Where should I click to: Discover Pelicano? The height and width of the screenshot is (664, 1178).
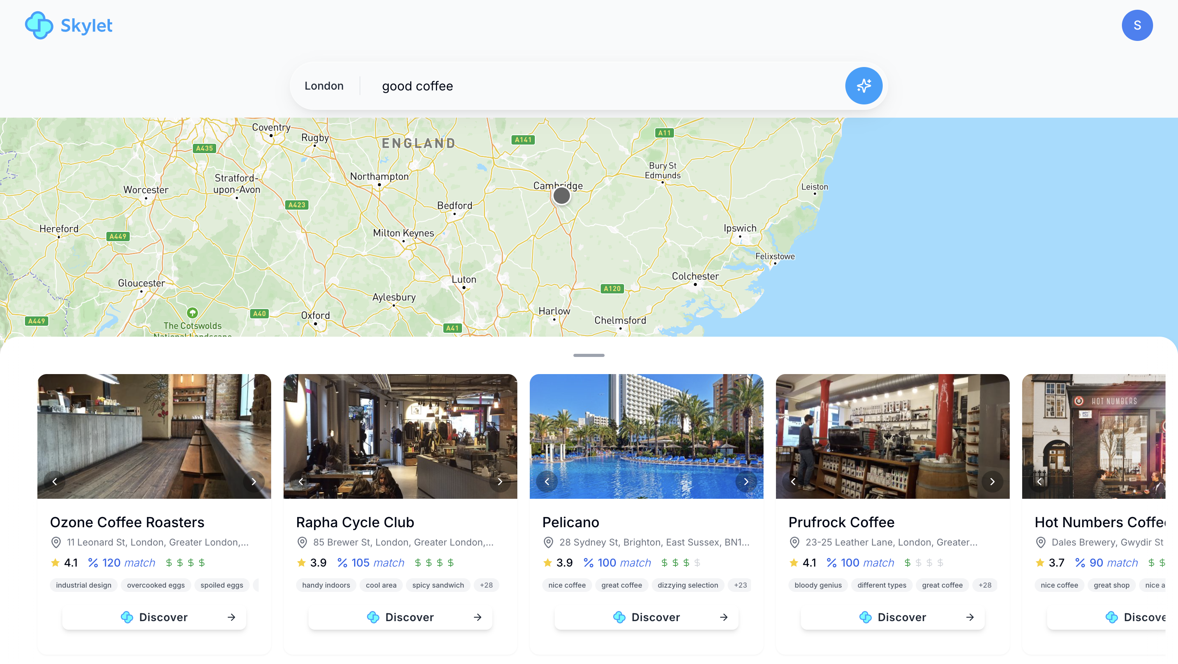coord(646,617)
